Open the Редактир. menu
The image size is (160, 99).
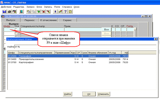tap(19, 7)
